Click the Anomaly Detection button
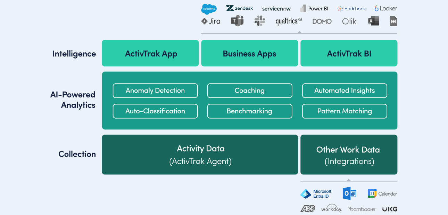 tap(155, 91)
